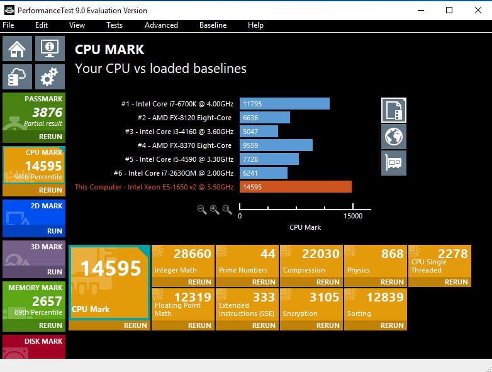492x372 pixels.
Task: Select the Compression 22030 tile
Action: (x=311, y=261)
